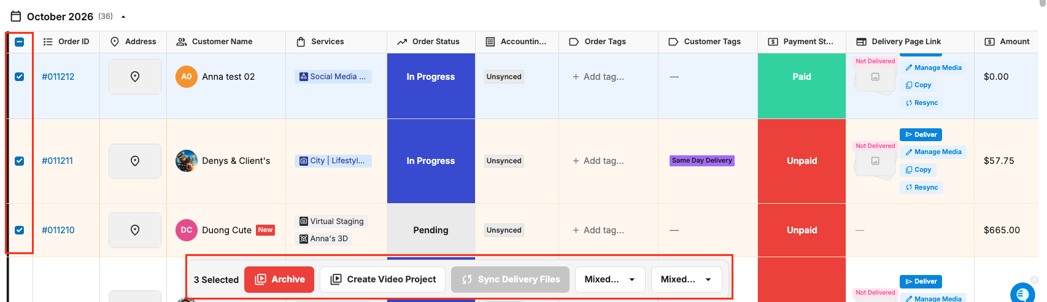Open order #011211 link
The image size is (1047, 302).
click(57, 161)
